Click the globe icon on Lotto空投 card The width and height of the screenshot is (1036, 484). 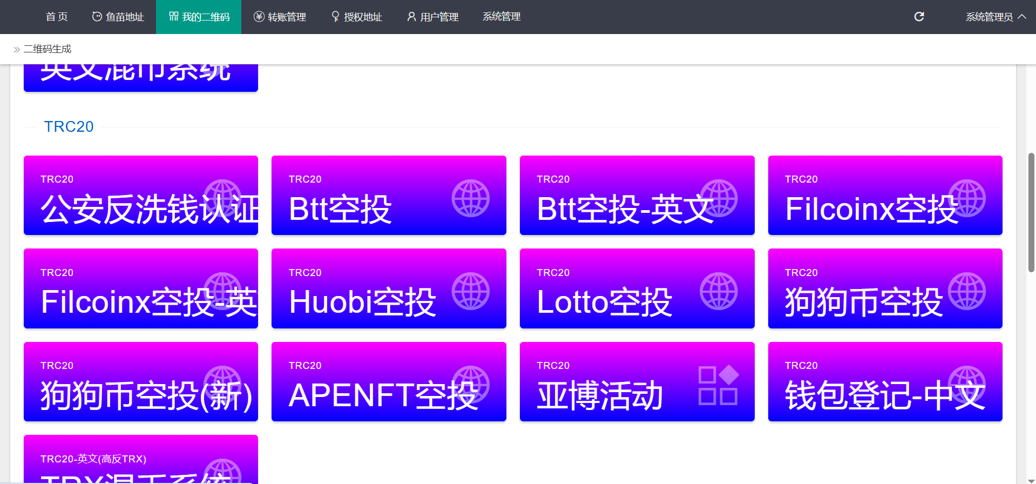point(719,291)
